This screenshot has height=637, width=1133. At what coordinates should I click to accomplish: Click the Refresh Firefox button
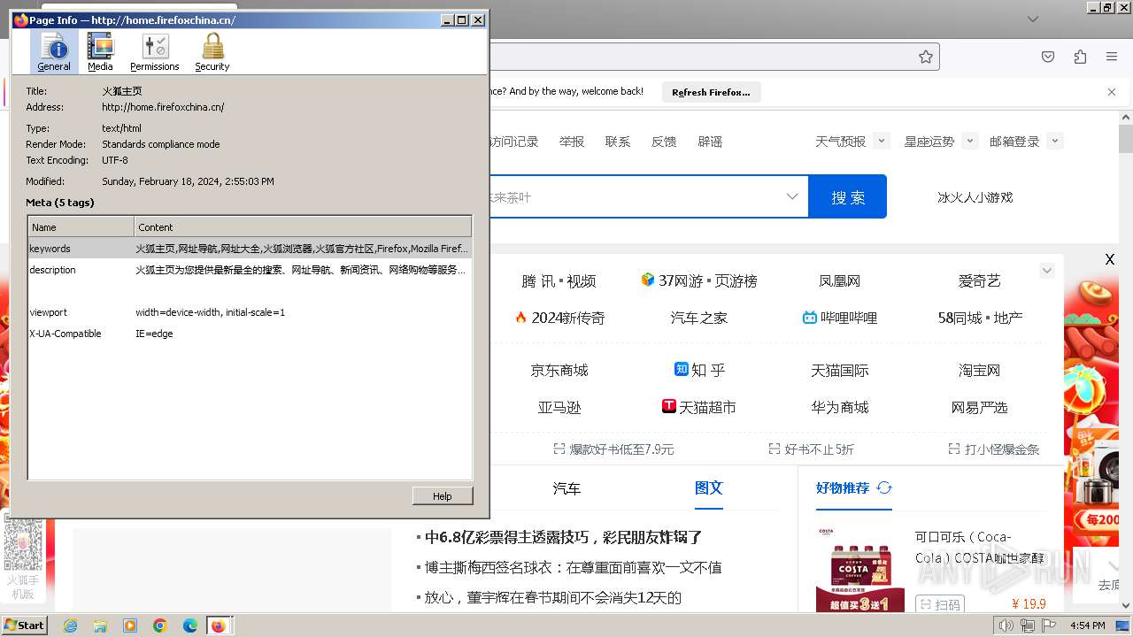click(x=711, y=92)
